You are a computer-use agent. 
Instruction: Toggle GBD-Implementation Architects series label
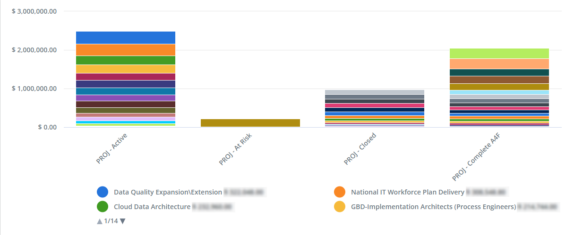click(x=433, y=207)
